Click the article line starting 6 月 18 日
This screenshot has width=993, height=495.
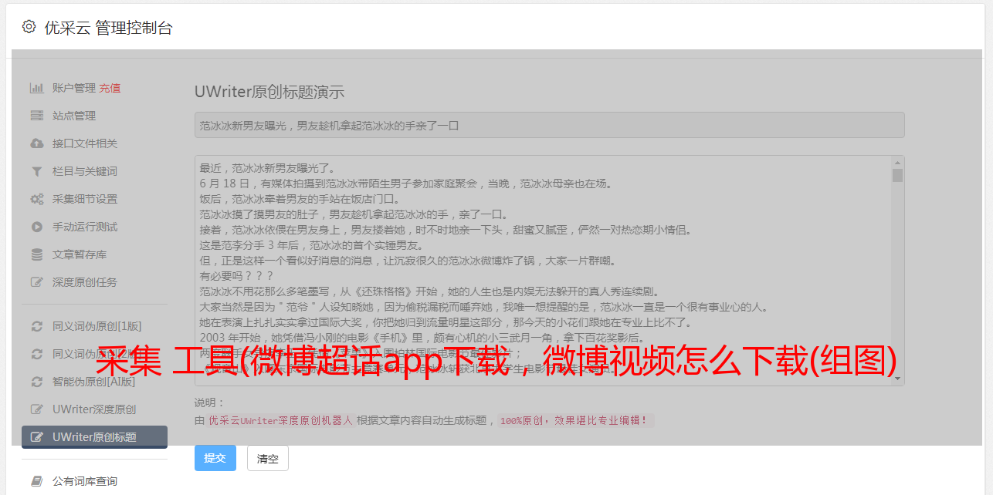406,184
